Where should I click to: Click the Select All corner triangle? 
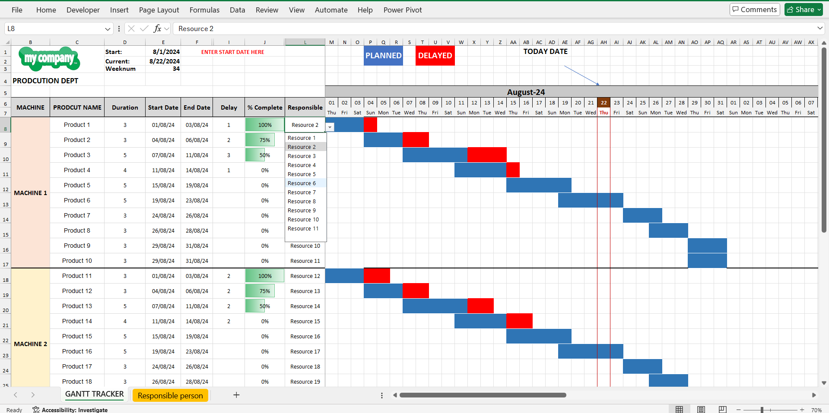[x=7, y=42]
